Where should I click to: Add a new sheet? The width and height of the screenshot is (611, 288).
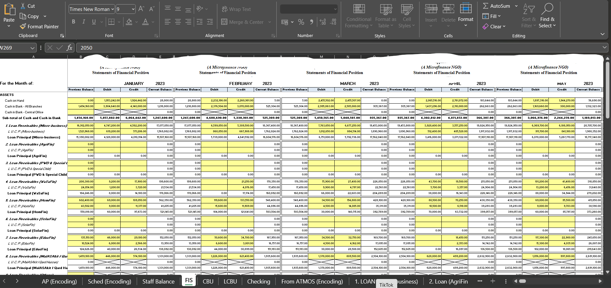coord(493,281)
